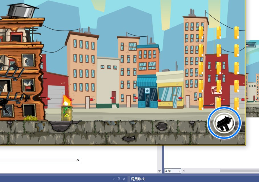Open the panel window position dropdown arrow
The width and height of the screenshot is (259, 182).
tap(114, 179)
